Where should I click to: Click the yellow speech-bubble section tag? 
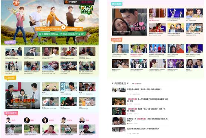coord(10,78)
